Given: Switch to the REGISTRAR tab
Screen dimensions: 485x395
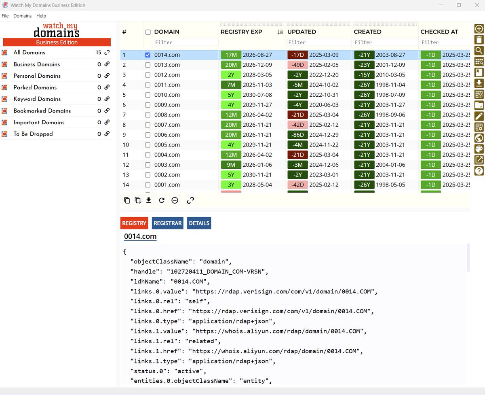Looking at the screenshot, I should (x=168, y=223).
